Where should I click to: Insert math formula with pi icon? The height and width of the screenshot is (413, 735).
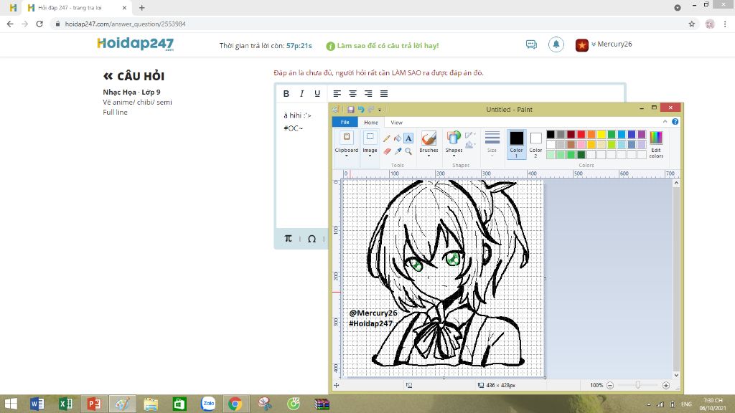[x=289, y=239]
